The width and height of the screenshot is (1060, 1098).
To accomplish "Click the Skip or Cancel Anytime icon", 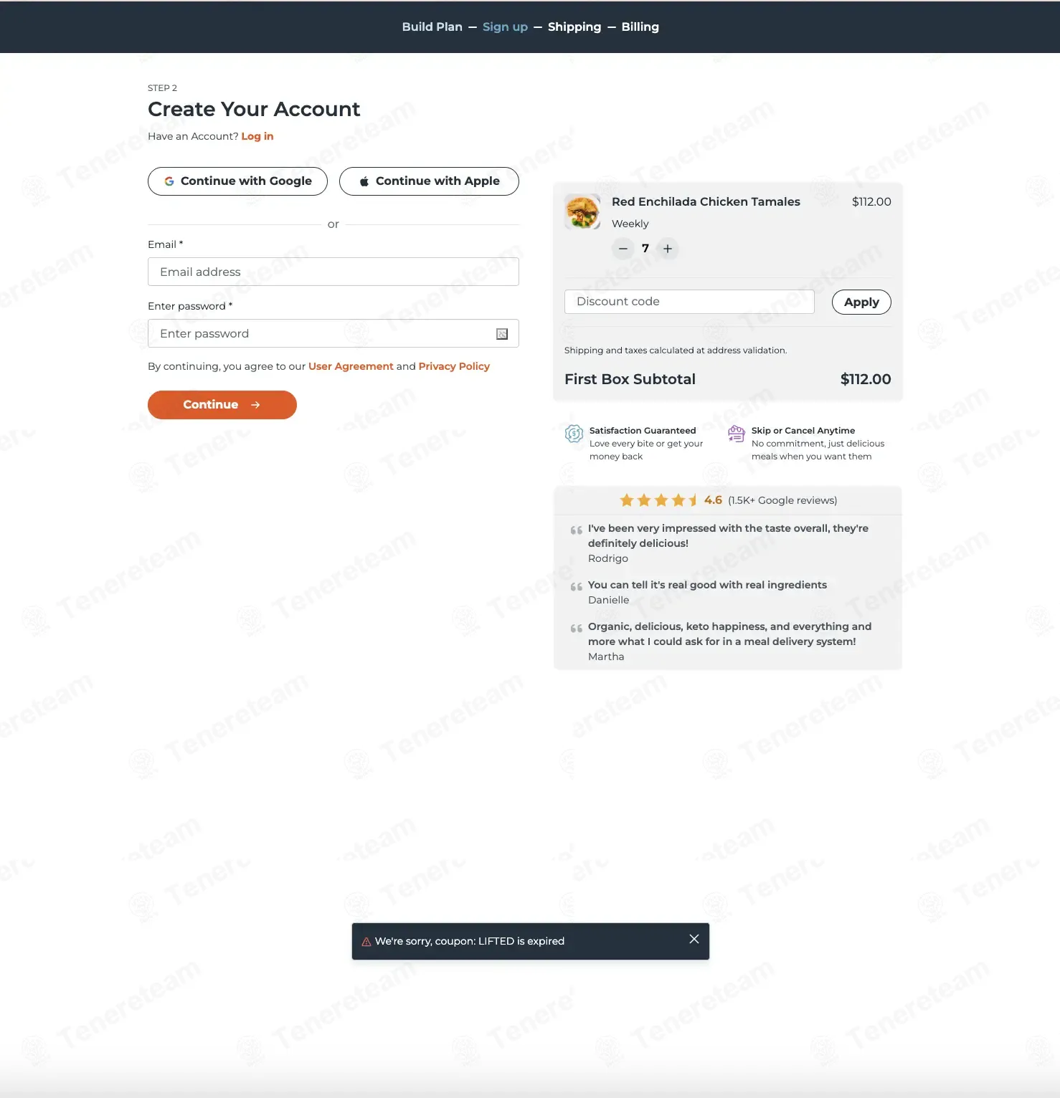I will click(737, 434).
